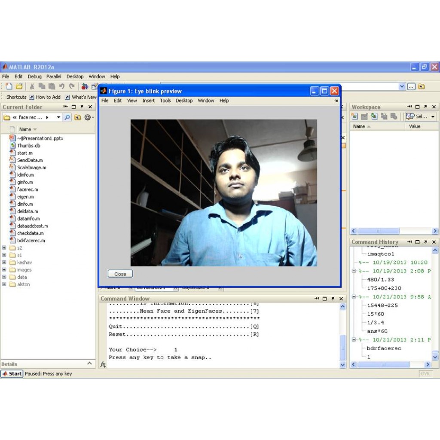Click the fx icon in Command Window
Screen dimensions: 440x440
(102, 365)
